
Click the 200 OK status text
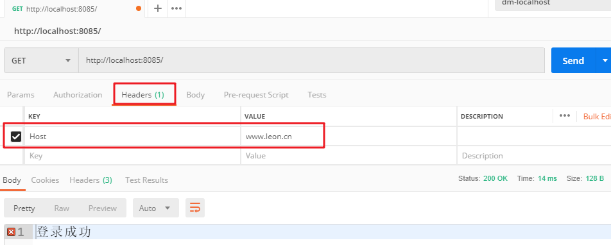click(495, 178)
